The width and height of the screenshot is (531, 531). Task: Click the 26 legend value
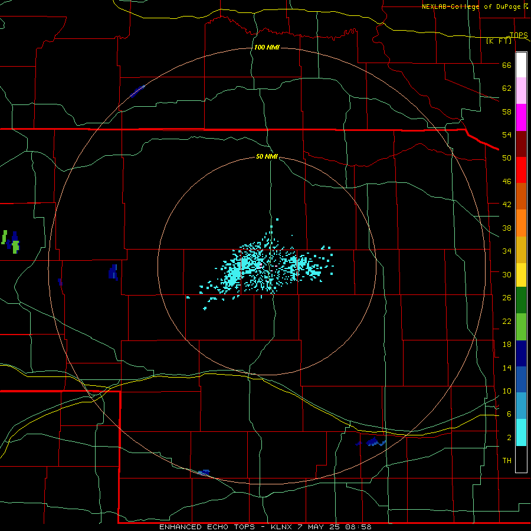507,298
